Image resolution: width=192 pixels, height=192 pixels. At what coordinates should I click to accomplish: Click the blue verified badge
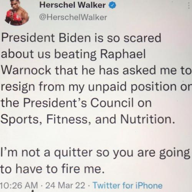coord(113,6)
